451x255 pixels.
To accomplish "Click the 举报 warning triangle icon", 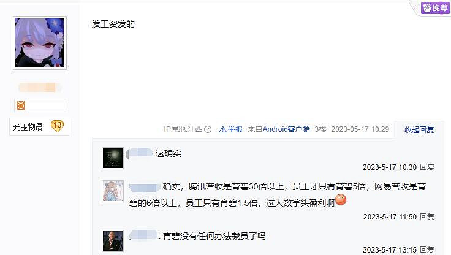I will click(x=222, y=129).
